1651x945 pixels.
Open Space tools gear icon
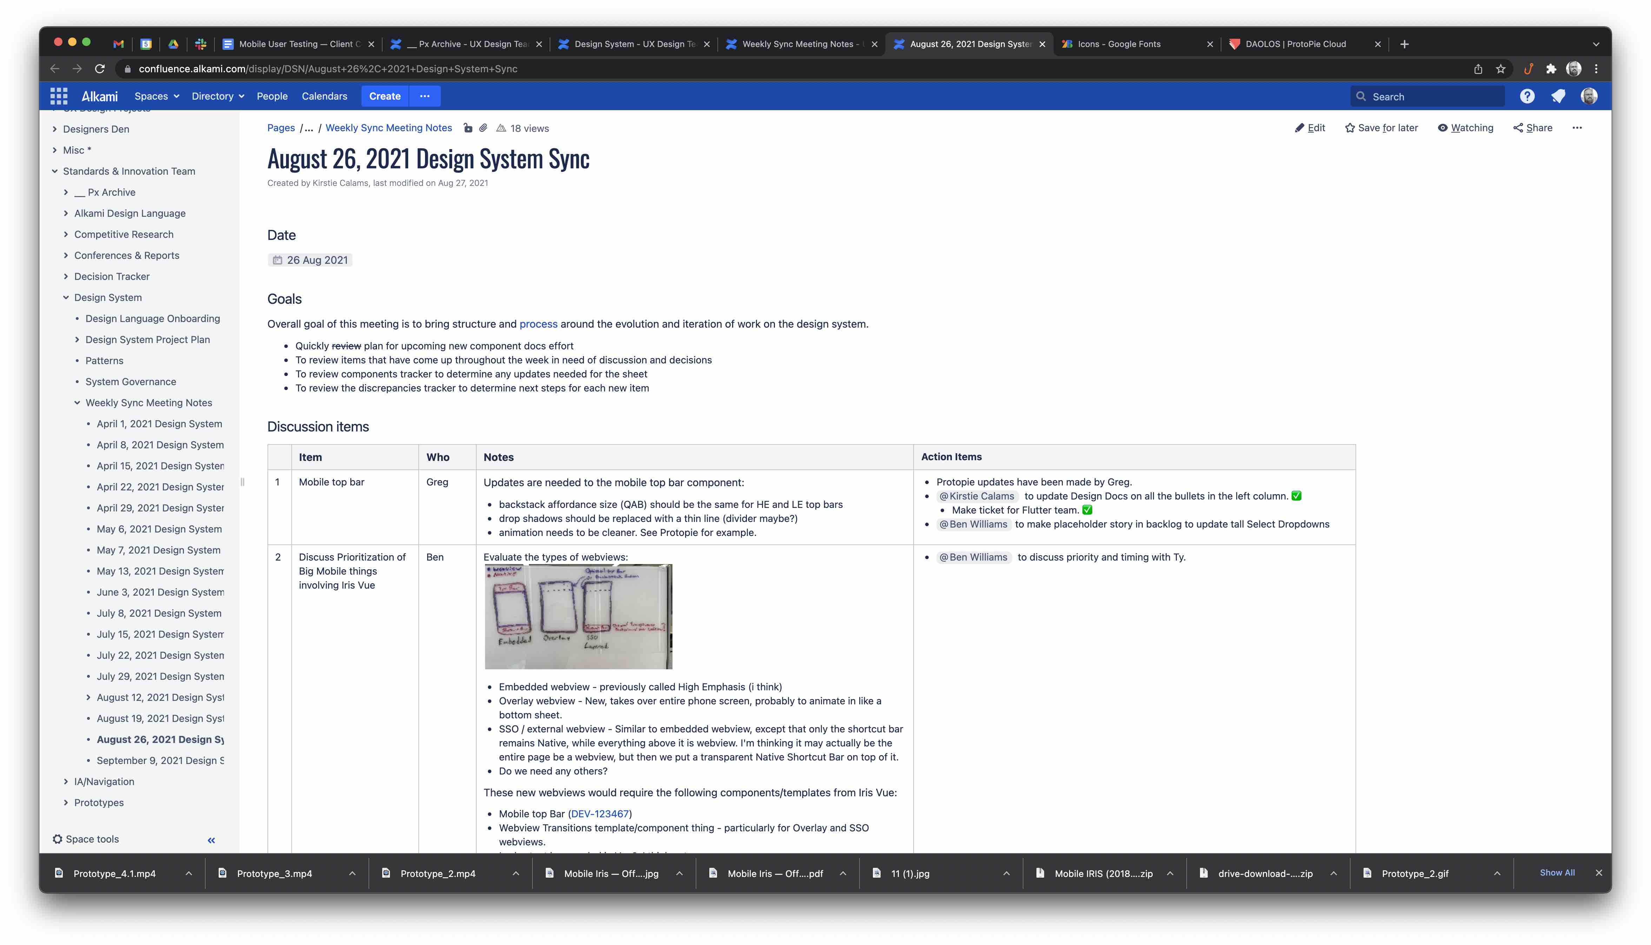(58, 839)
